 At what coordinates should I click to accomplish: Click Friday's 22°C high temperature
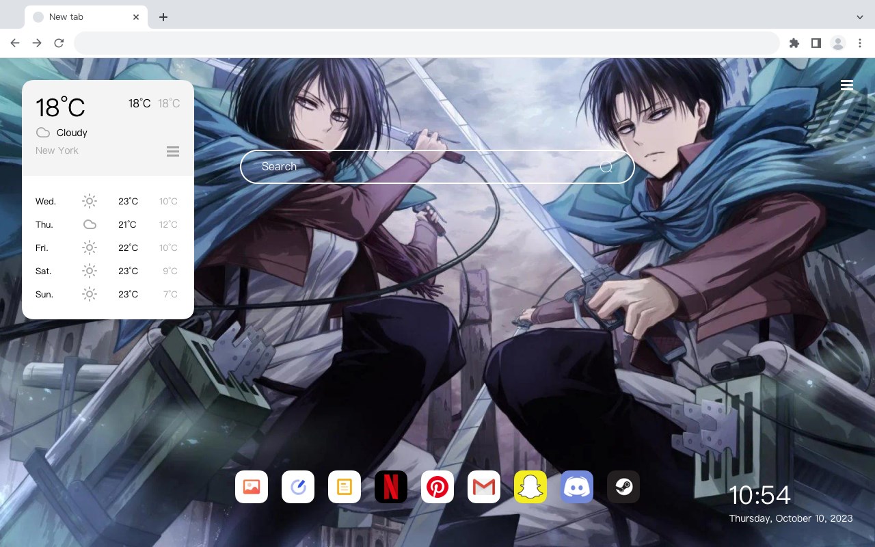click(128, 248)
